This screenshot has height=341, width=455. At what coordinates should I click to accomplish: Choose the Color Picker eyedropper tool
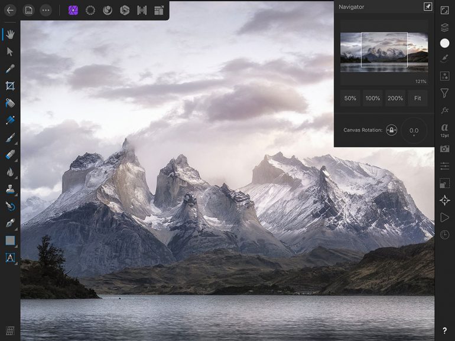pos(10,69)
